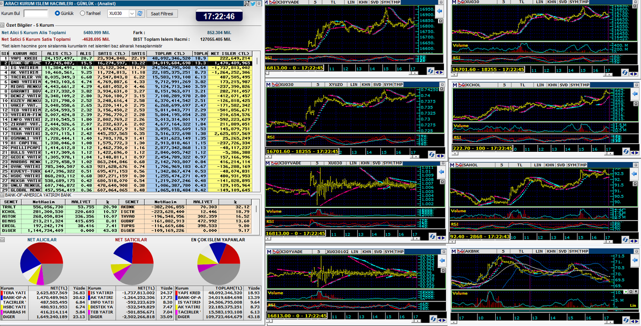This screenshot has width=641, height=326.
Task: Collapse the Özet Bilgiler - 5 Kurum section
Action: pyautogui.click(x=2, y=25)
